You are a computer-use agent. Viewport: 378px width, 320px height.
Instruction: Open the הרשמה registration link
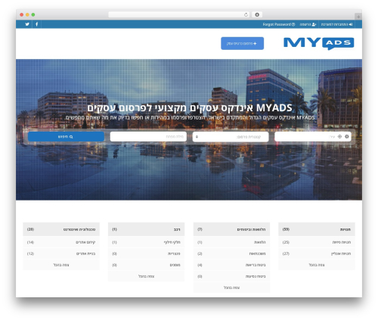tap(308, 24)
